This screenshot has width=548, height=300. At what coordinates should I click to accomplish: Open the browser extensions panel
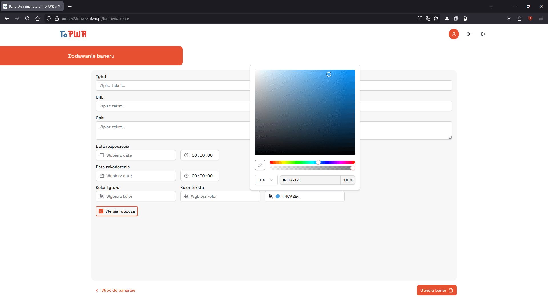click(519, 18)
